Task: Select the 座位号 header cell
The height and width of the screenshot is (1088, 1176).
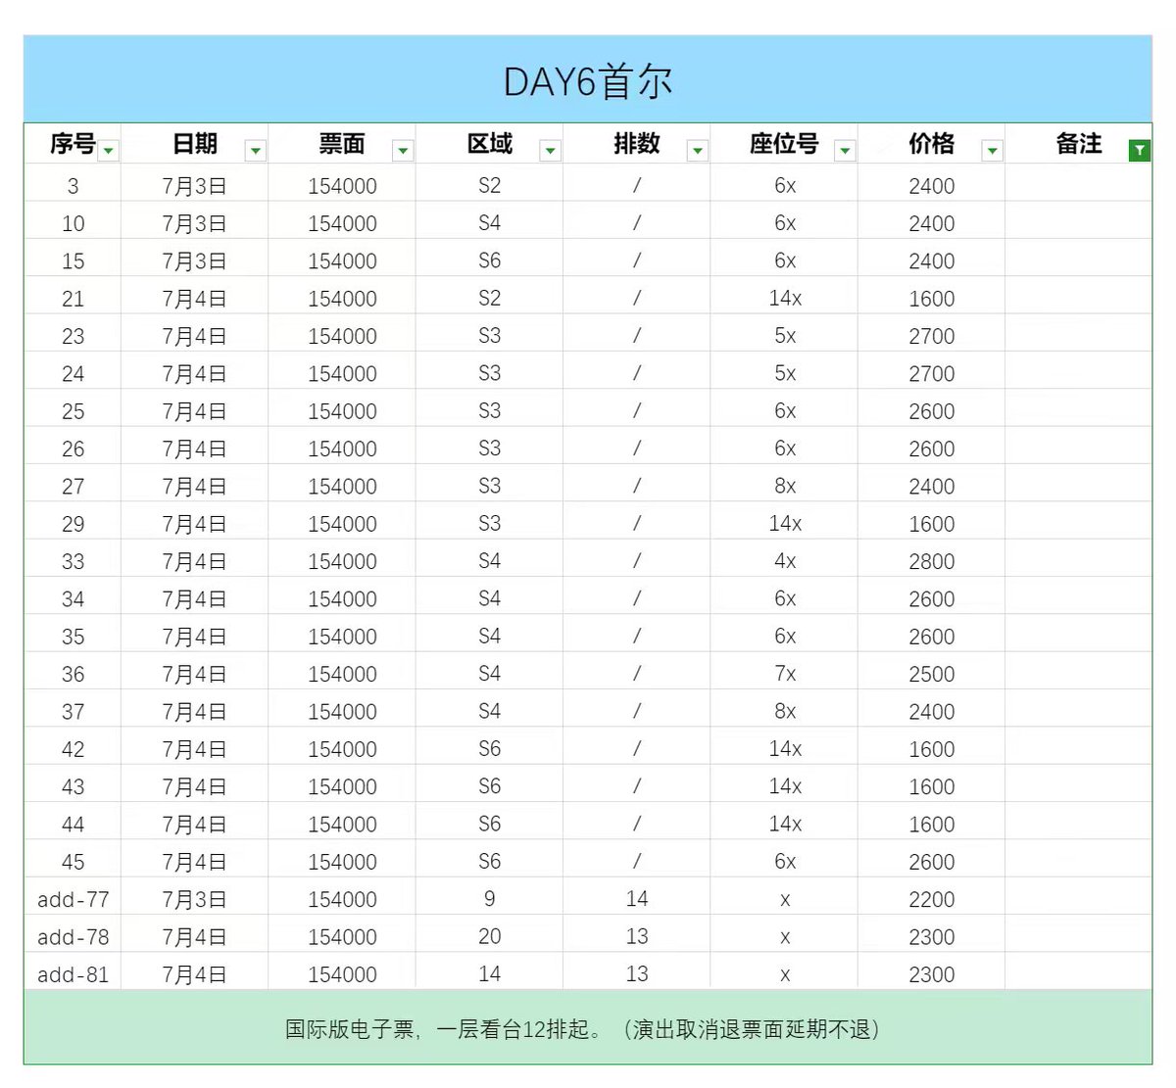Action: coord(784,144)
